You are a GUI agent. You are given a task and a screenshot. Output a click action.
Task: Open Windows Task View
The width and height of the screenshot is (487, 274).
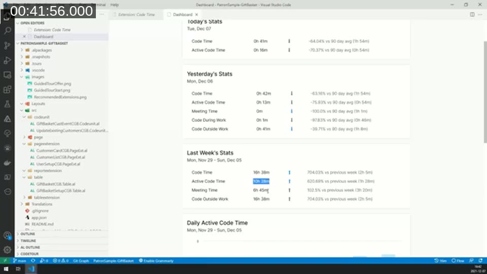click(18, 269)
